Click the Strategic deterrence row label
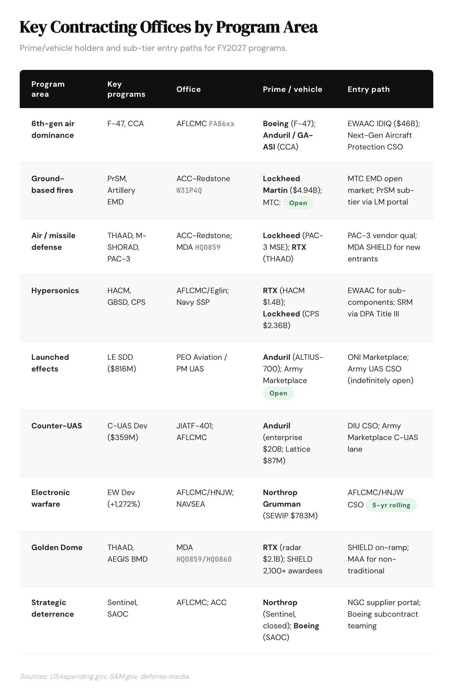This screenshot has width=453, height=695. (x=53, y=608)
